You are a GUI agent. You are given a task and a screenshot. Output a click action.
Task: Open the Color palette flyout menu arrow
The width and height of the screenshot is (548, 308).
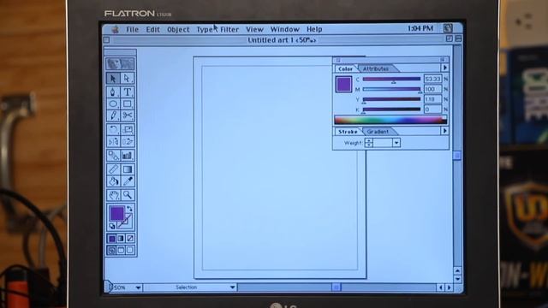(444, 68)
